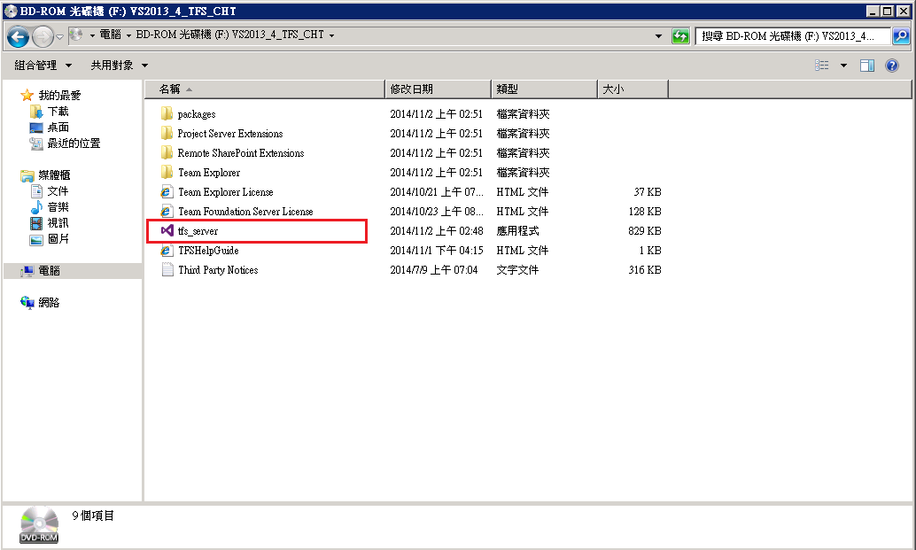Open the recent pages dropdown arrow
This screenshot has width=916, height=550.
[59, 37]
